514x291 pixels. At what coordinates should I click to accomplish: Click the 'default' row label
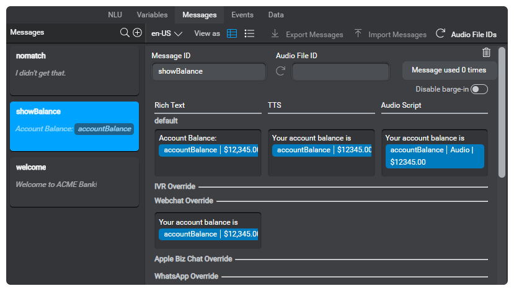pos(166,121)
